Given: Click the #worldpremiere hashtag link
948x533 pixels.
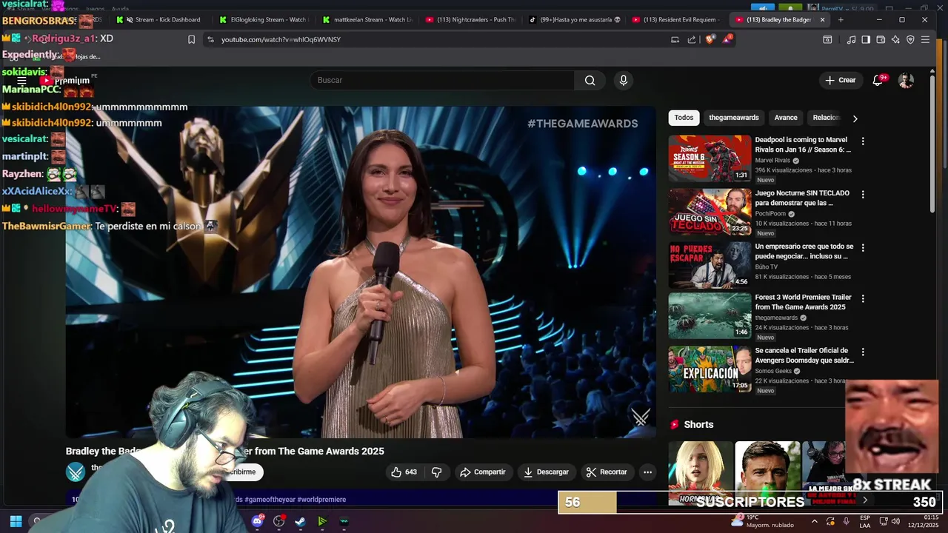Looking at the screenshot, I should click(321, 500).
